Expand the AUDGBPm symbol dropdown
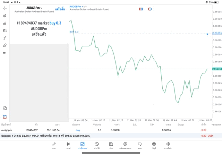 34,8
